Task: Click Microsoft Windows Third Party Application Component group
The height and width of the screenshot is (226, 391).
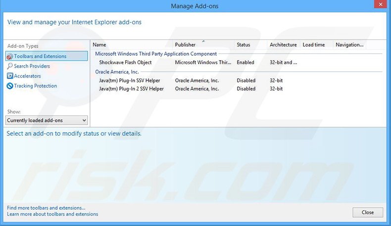Action: (156, 54)
